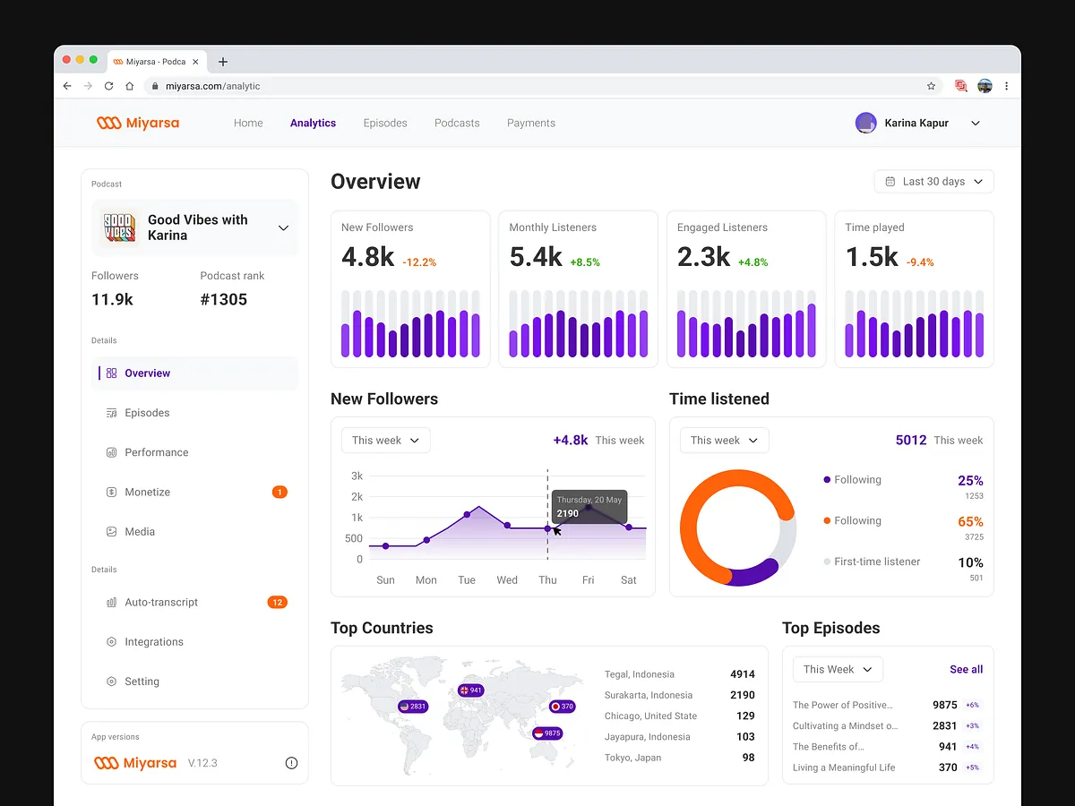Click the info icon beside V.12.3
This screenshot has width=1075, height=806.
pos(291,763)
